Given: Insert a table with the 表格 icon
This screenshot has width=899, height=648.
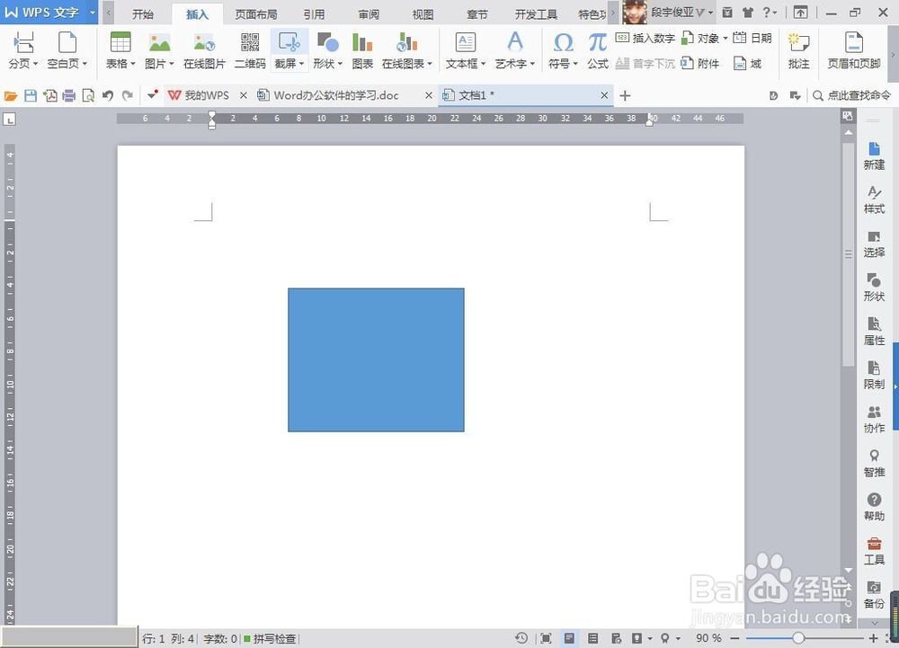Looking at the screenshot, I should tap(120, 42).
